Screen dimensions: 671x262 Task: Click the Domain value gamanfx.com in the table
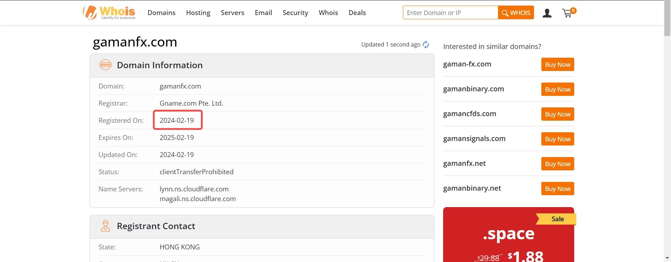(x=180, y=86)
